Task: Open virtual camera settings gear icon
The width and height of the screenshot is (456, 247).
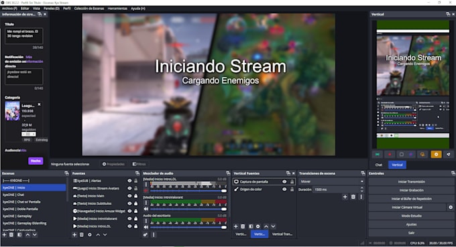Action: tap(451, 208)
